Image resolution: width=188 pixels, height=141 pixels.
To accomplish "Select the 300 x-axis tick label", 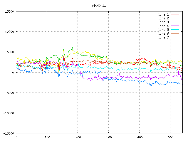I will coord(108,137).
